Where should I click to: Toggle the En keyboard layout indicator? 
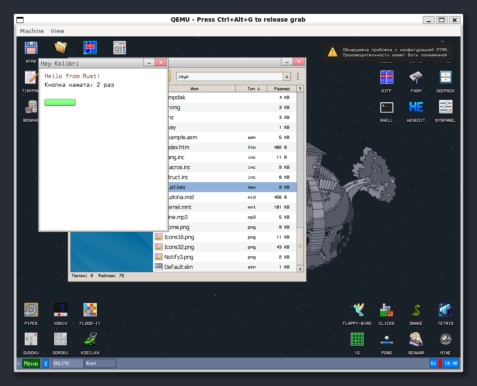tap(433, 363)
